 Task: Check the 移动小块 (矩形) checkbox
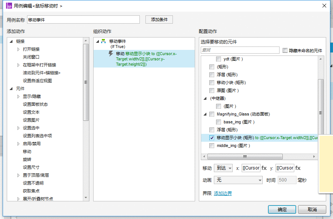[212, 82]
